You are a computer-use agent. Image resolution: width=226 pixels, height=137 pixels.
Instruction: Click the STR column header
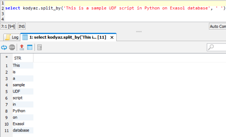(x=23, y=58)
